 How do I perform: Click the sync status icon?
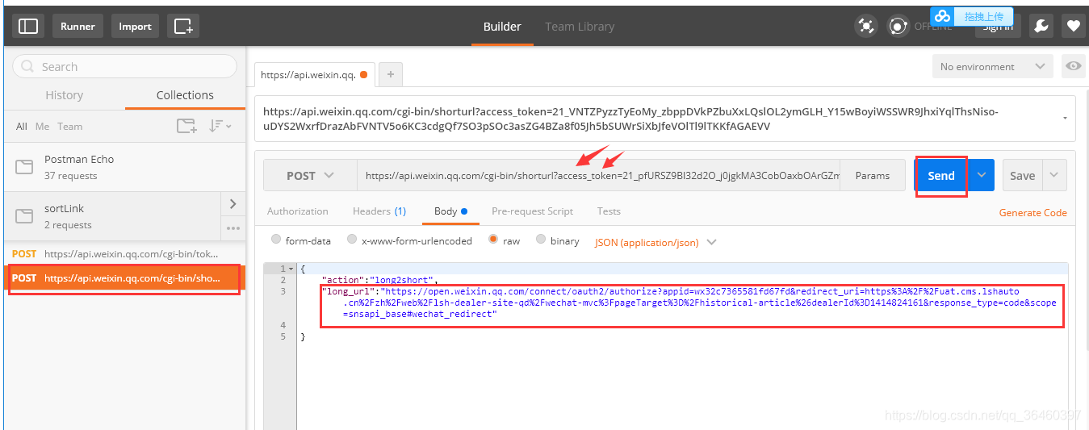click(898, 26)
